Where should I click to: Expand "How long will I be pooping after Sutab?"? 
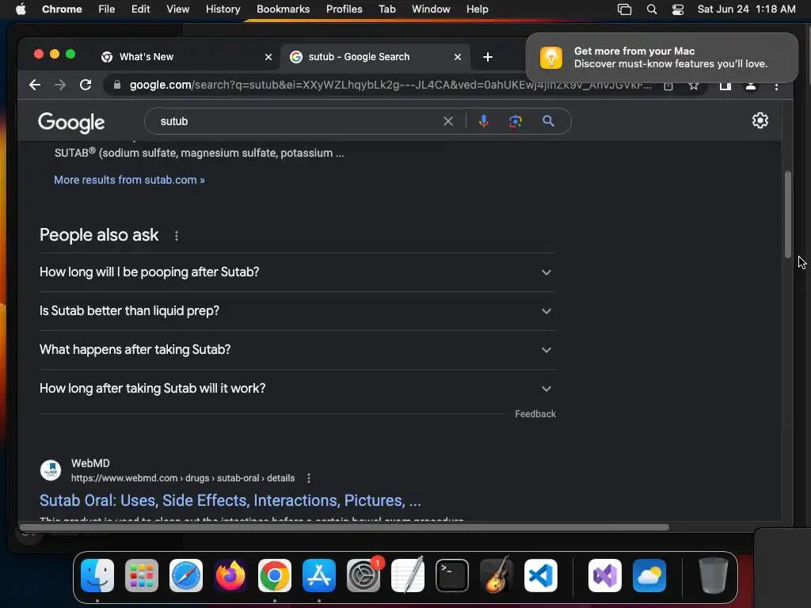click(297, 272)
